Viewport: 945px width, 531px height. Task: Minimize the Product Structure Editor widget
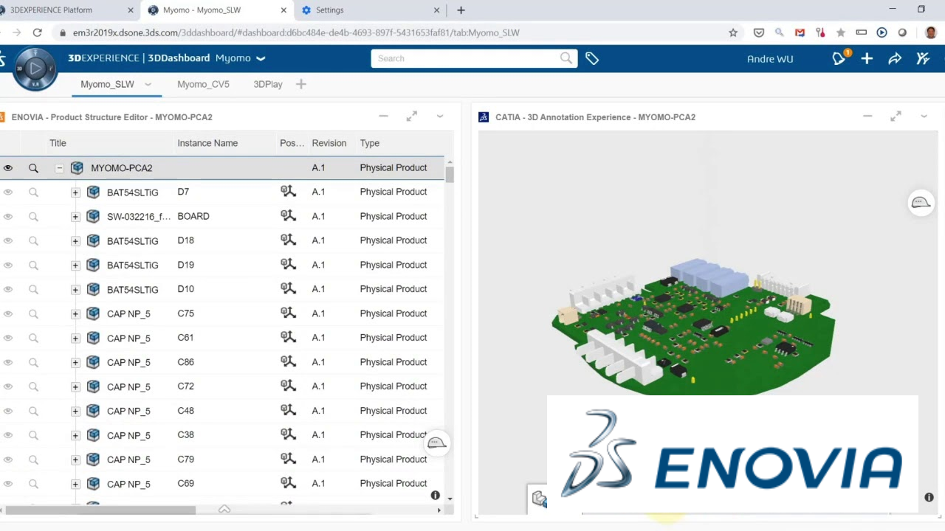point(383,116)
